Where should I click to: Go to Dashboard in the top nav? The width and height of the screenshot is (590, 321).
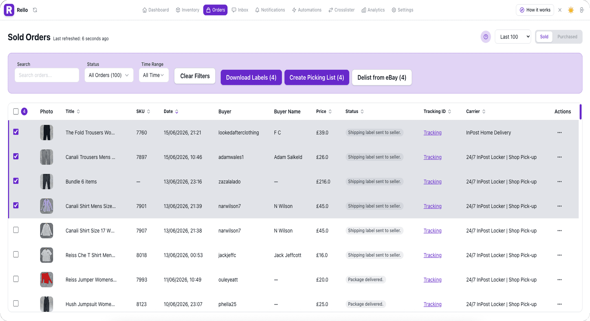[x=156, y=10]
